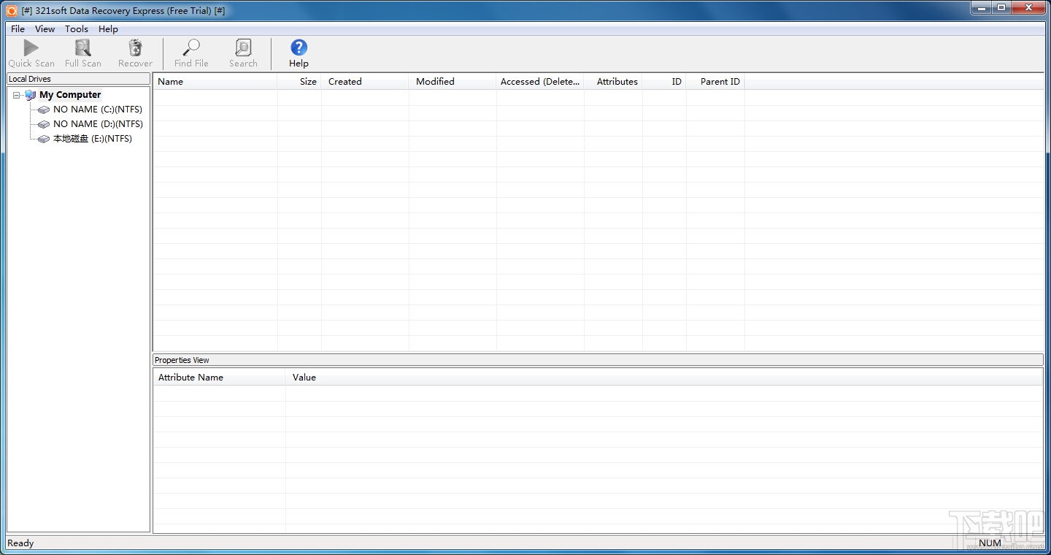Open Help with the question mark icon
This screenshot has width=1051, height=555.
(299, 47)
